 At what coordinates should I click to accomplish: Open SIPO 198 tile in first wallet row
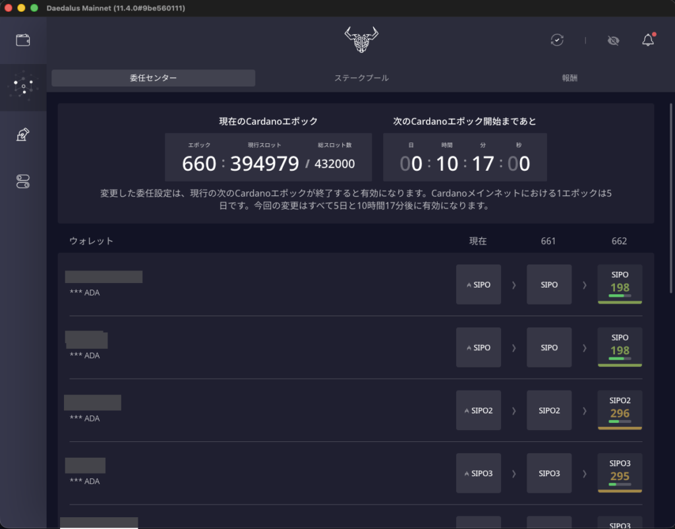click(x=620, y=284)
